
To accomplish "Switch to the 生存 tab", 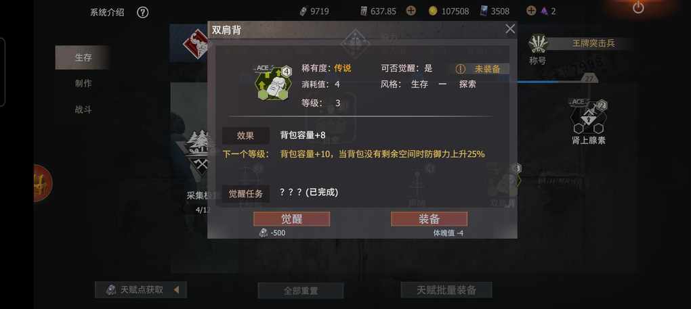I will tap(83, 57).
